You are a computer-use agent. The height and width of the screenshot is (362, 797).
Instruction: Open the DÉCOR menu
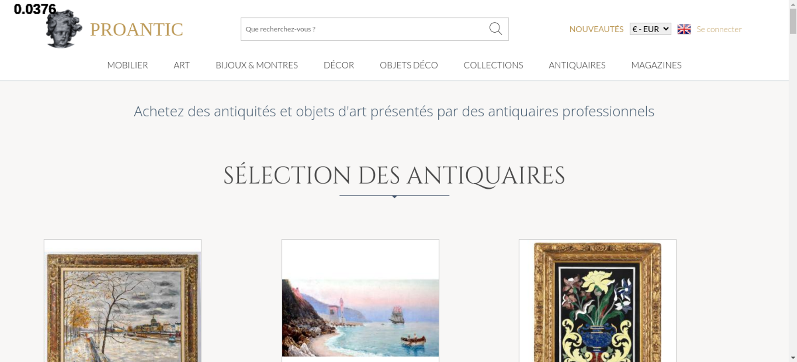(339, 65)
